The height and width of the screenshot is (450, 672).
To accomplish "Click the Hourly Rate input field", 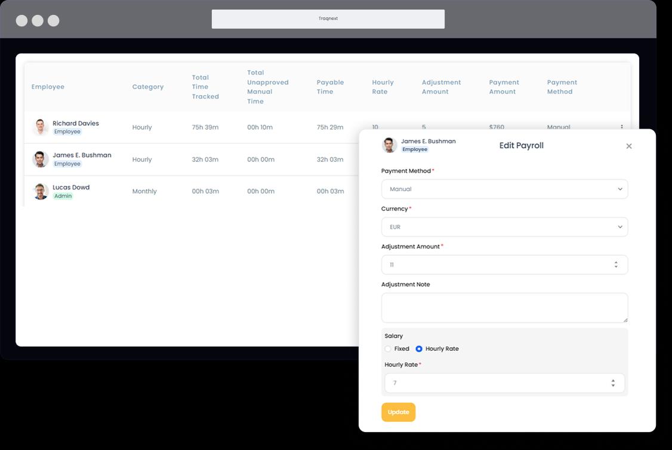I will pos(495,383).
